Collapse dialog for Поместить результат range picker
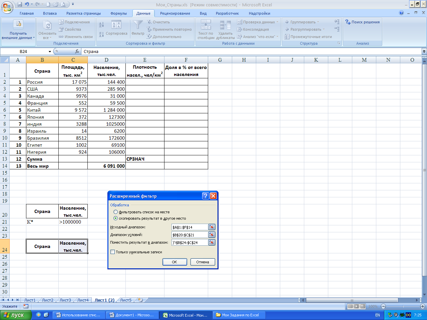This screenshot has height=320, width=427. (211, 242)
